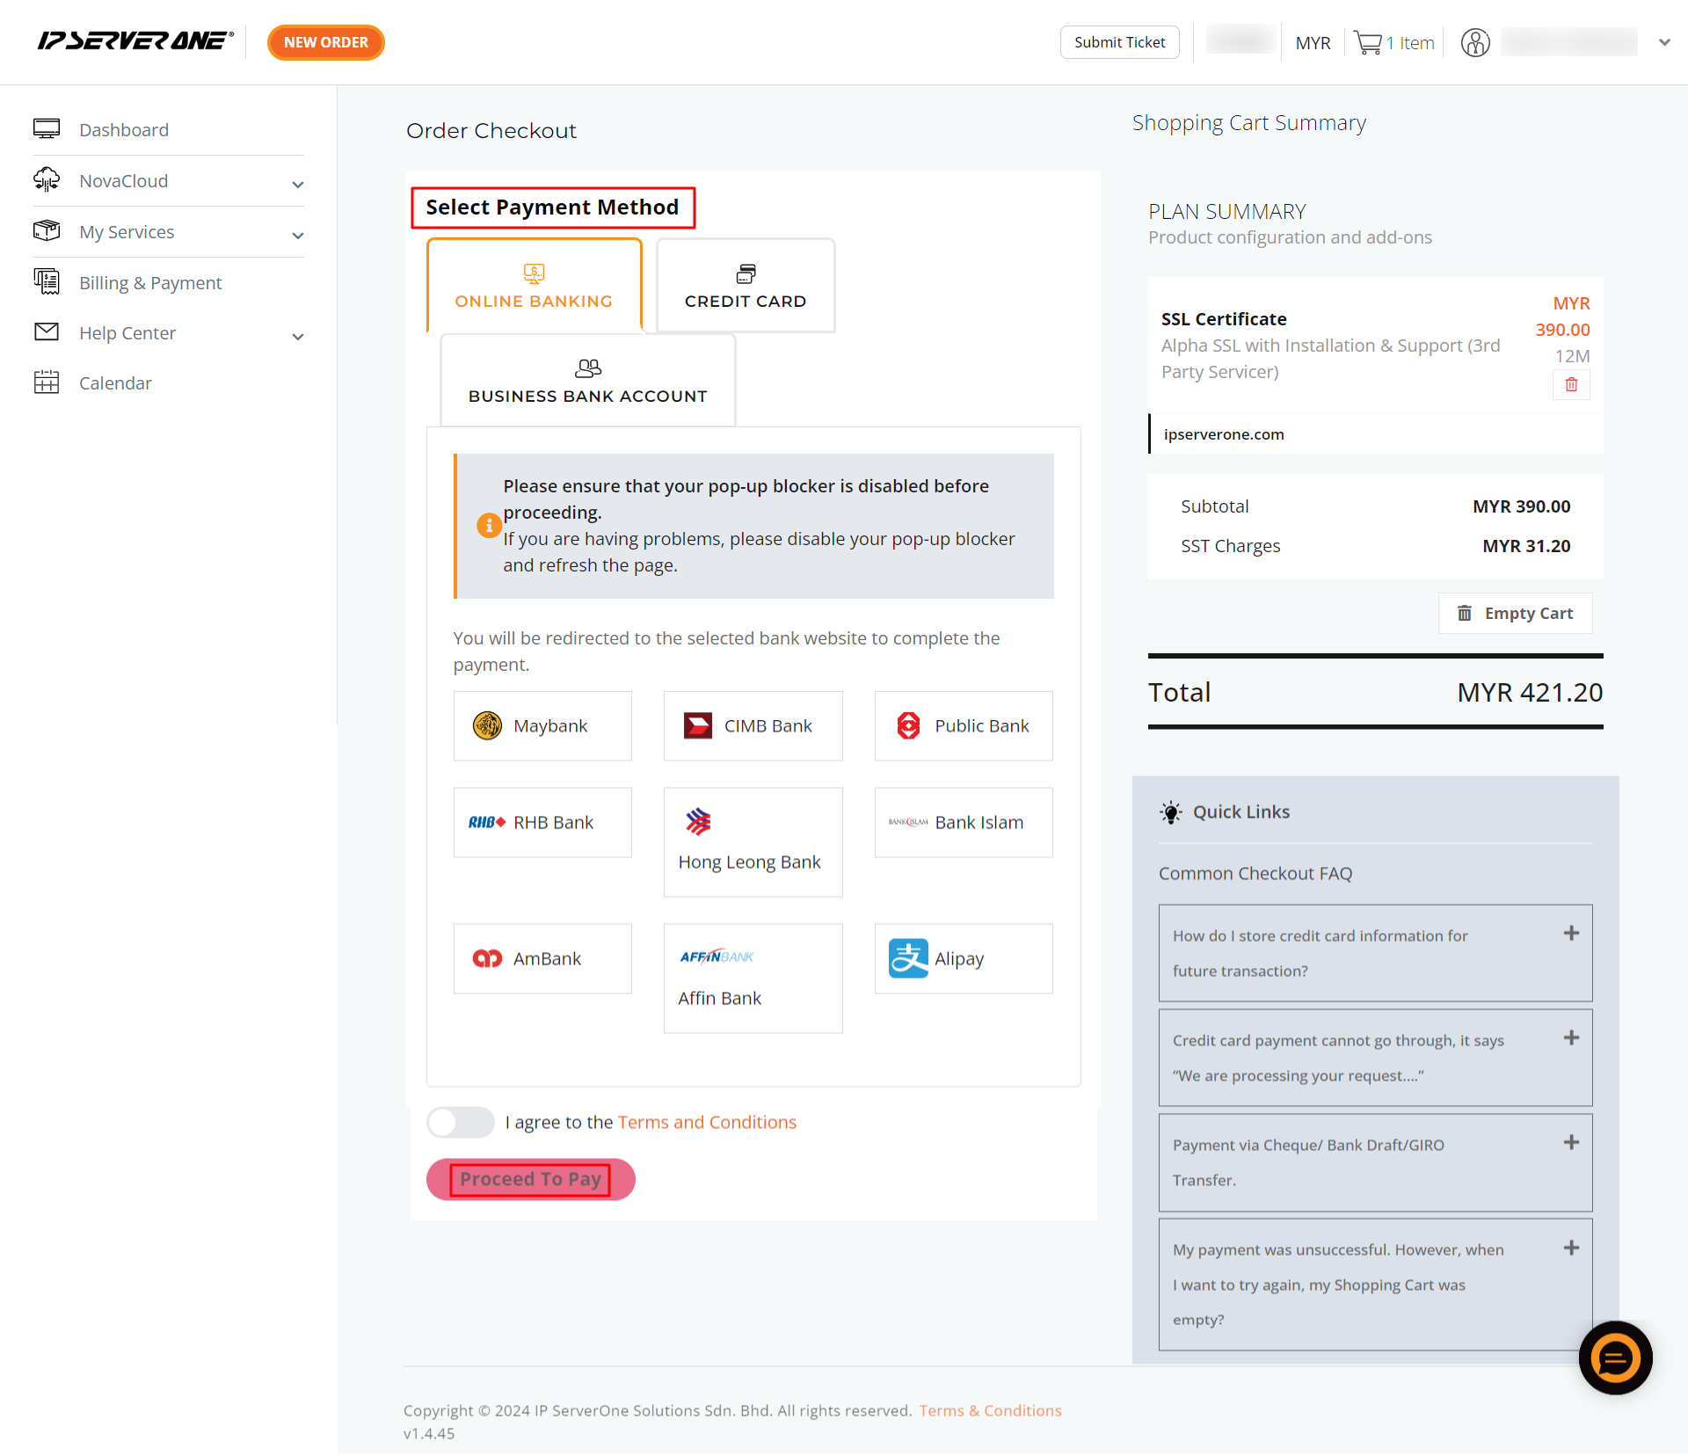Click the v1.4.45 version text

click(x=429, y=1434)
